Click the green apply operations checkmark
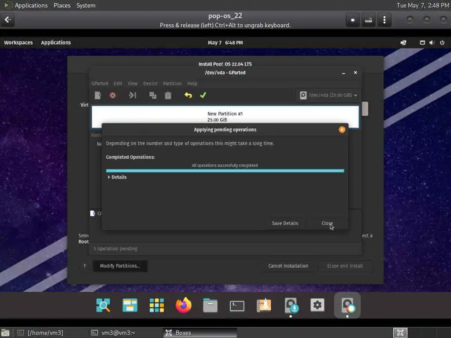Image resolution: width=451 pixels, height=338 pixels. 203,95
